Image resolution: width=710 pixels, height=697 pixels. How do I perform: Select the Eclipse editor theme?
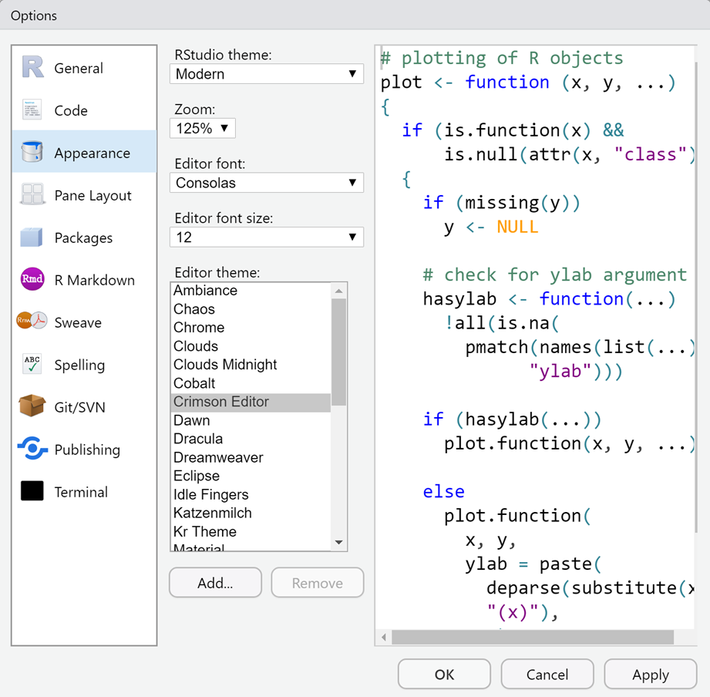(x=251, y=476)
